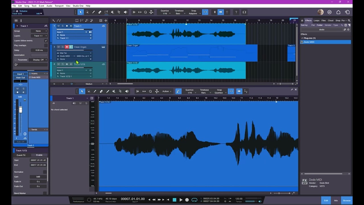364x205 pixels.
Task: Toggle monitor on Clean Organ track
Action: click(71, 47)
